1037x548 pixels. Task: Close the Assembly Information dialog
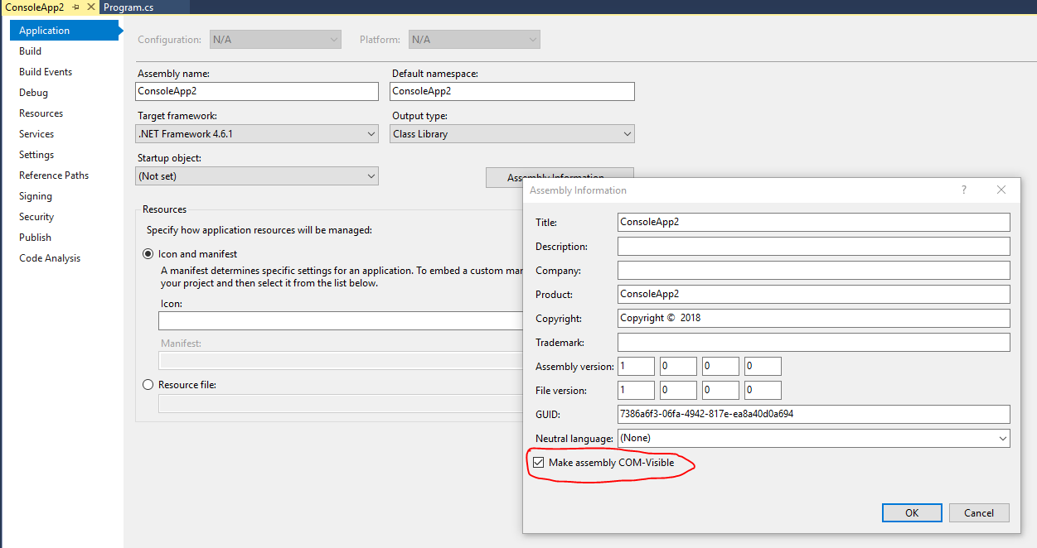[1001, 190]
